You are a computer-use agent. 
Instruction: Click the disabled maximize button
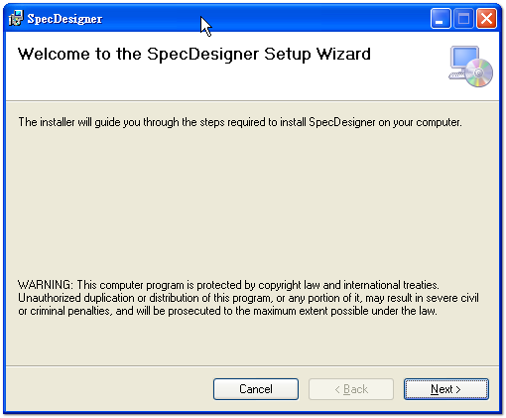point(463,19)
